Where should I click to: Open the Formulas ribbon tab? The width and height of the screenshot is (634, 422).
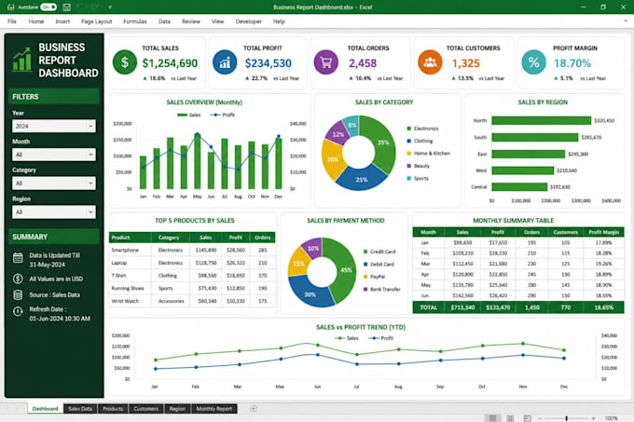tap(135, 21)
